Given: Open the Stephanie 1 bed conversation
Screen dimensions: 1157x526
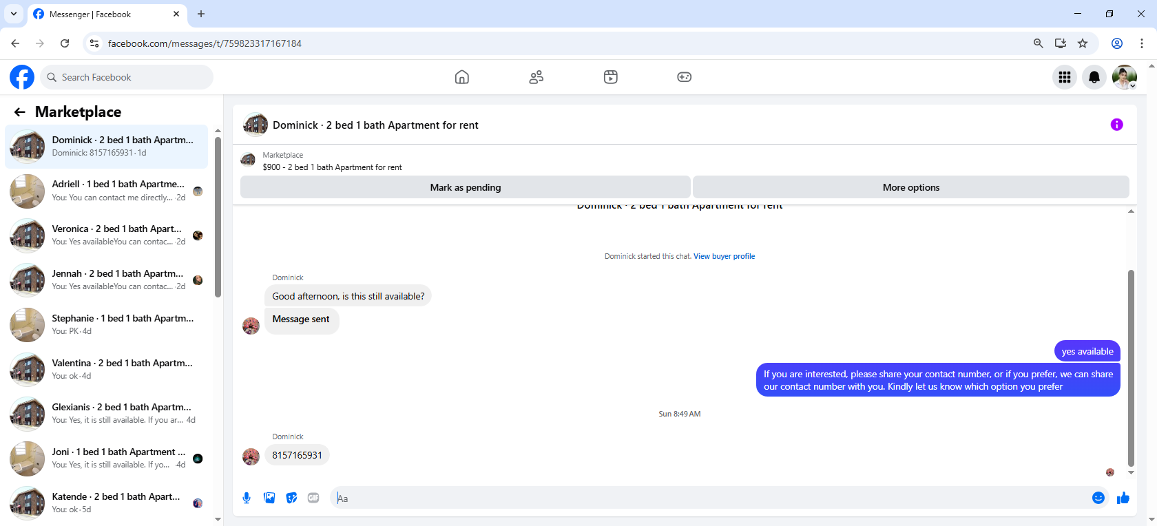Looking at the screenshot, I should [107, 325].
